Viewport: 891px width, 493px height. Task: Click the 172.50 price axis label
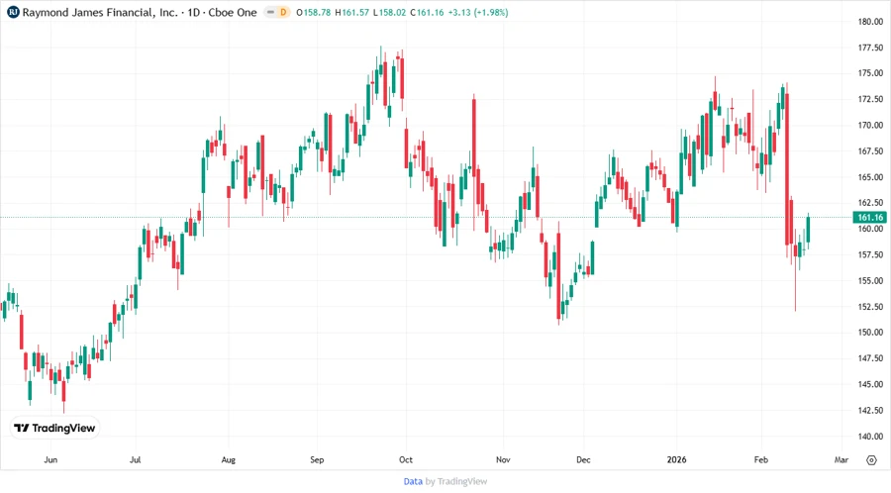pos(870,99)
